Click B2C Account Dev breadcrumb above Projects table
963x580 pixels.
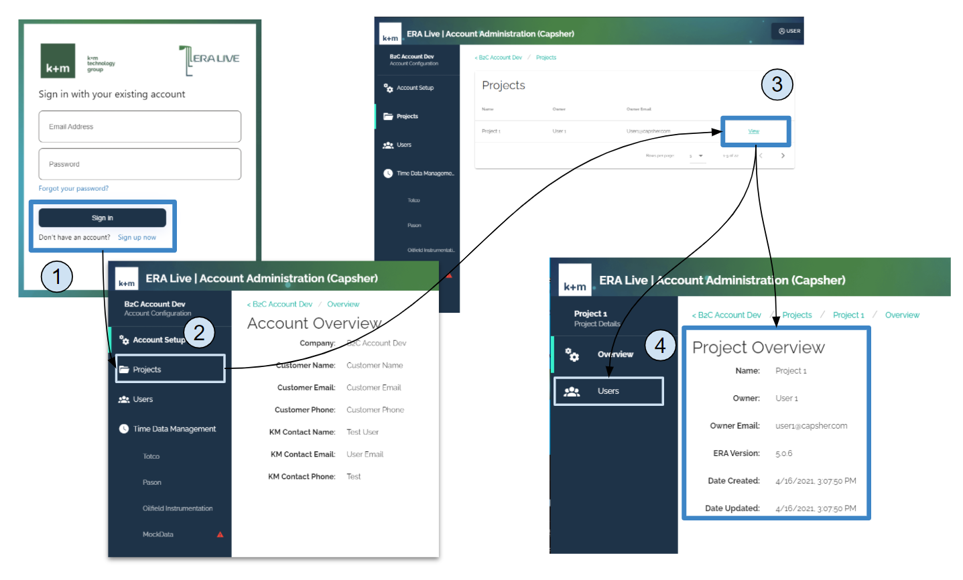click(498, 58)
